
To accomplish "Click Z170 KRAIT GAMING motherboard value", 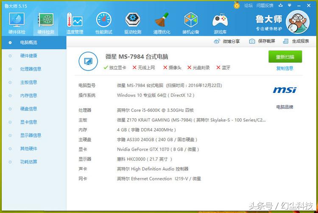I will point(191,120).
